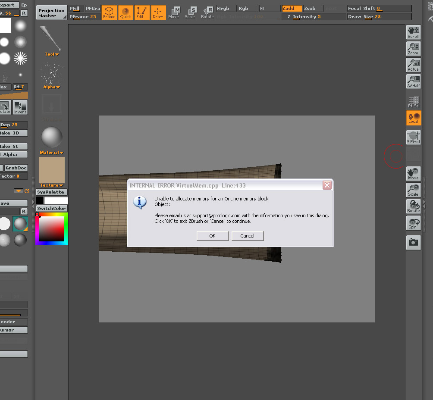Open the Alpha dropdown
This screenshot has width=433, height=400.
coord(52,87)
